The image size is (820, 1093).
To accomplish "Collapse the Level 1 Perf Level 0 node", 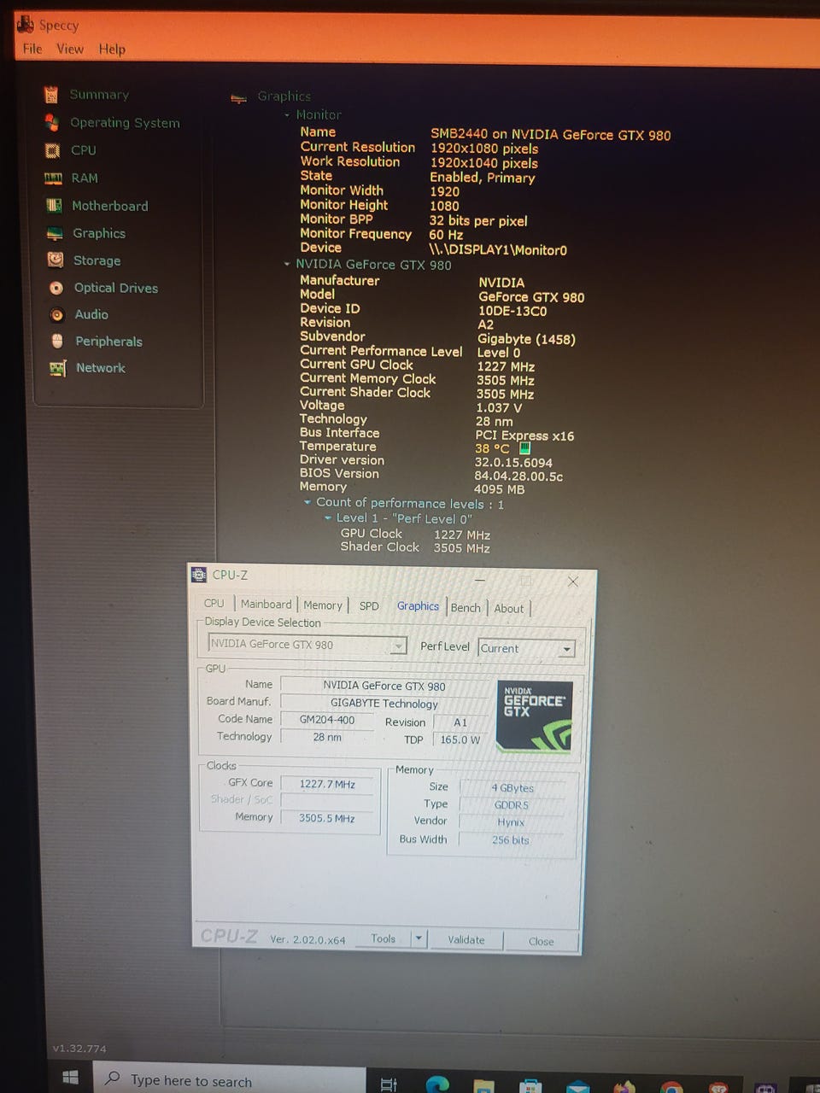I will point(328,517).
